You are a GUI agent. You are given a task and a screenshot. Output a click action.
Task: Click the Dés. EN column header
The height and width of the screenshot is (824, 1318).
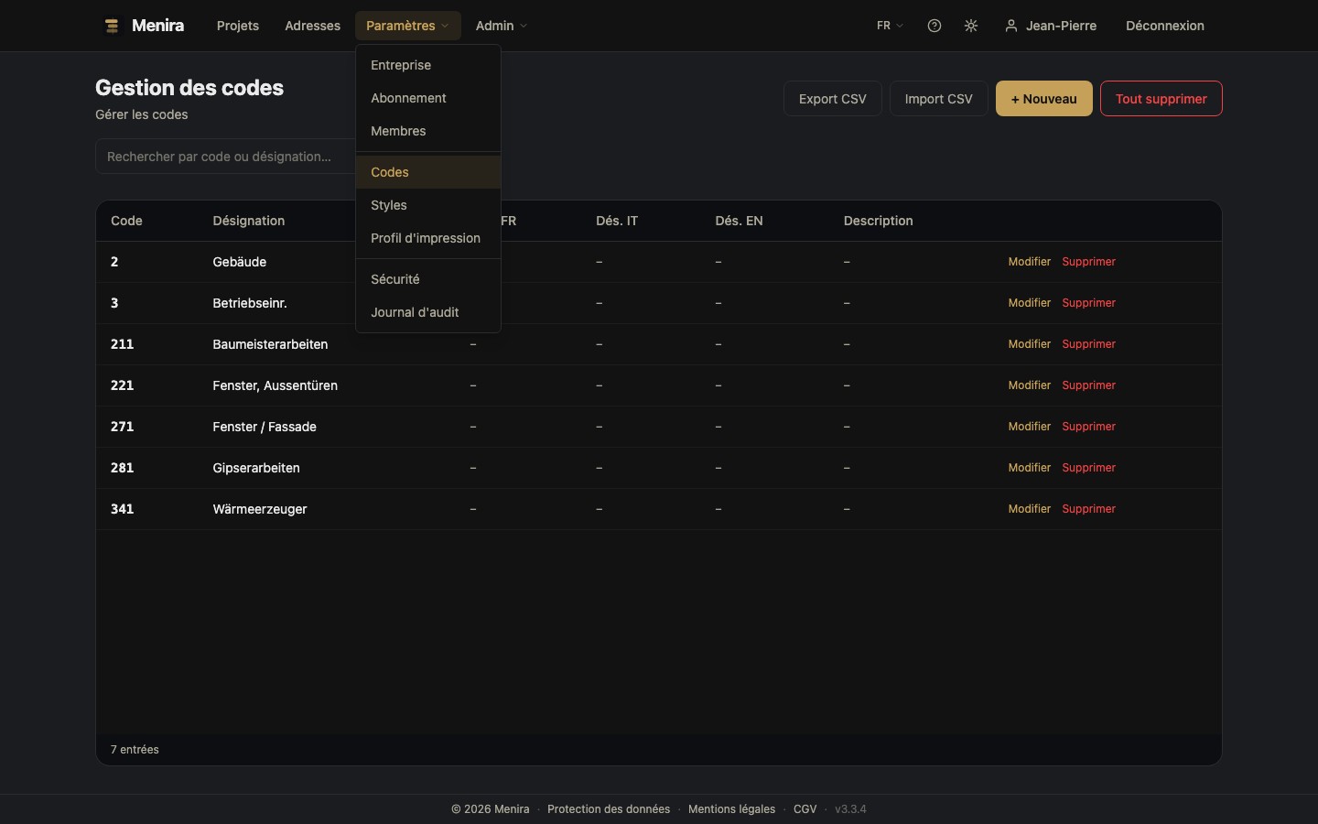[739, 221]
